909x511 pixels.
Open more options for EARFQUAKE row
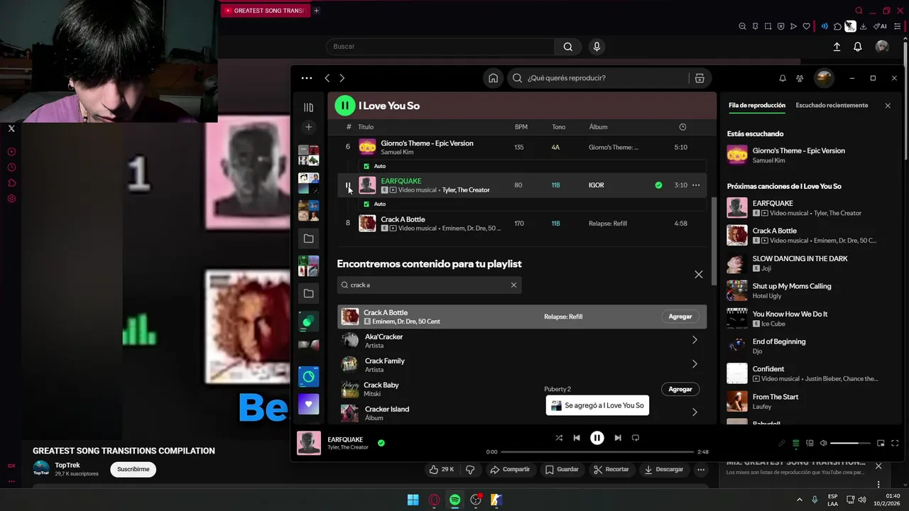tap(696, 185)
